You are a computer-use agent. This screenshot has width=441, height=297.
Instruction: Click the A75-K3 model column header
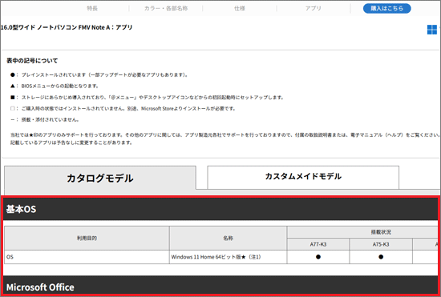381,244
